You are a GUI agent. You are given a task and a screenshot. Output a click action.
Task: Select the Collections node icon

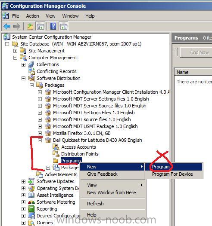tap(31, 64)
